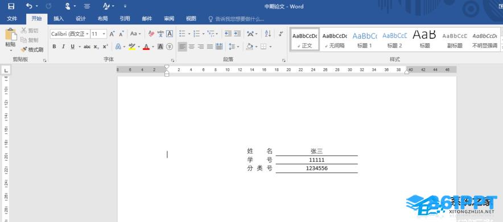This screenshot has height=222, width=503.
Task: Click the Save icon in quick access toolbar
Action: tap(11, 6)
